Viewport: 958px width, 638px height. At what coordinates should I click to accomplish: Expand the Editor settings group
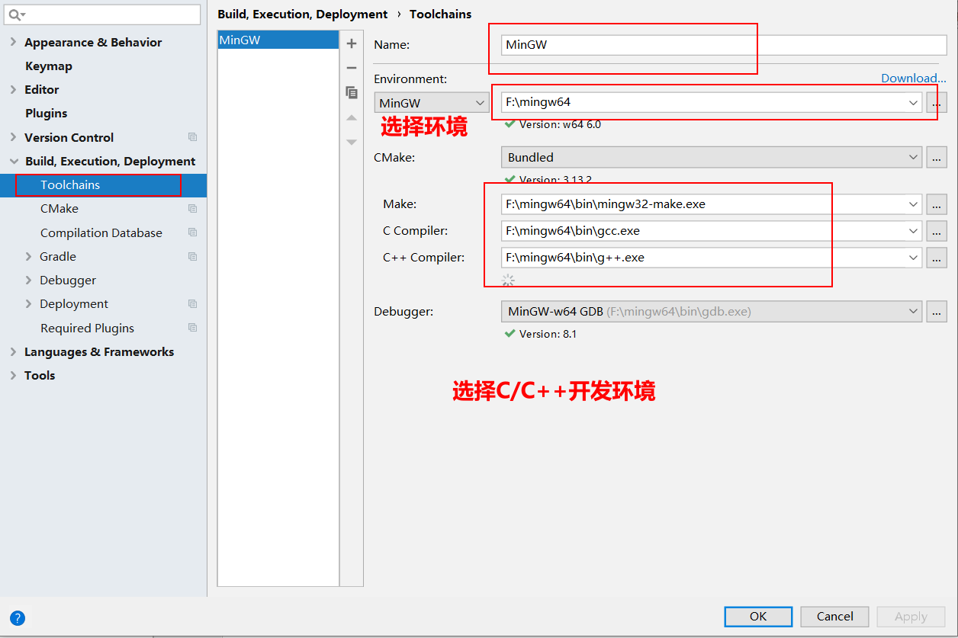[13, 89]
